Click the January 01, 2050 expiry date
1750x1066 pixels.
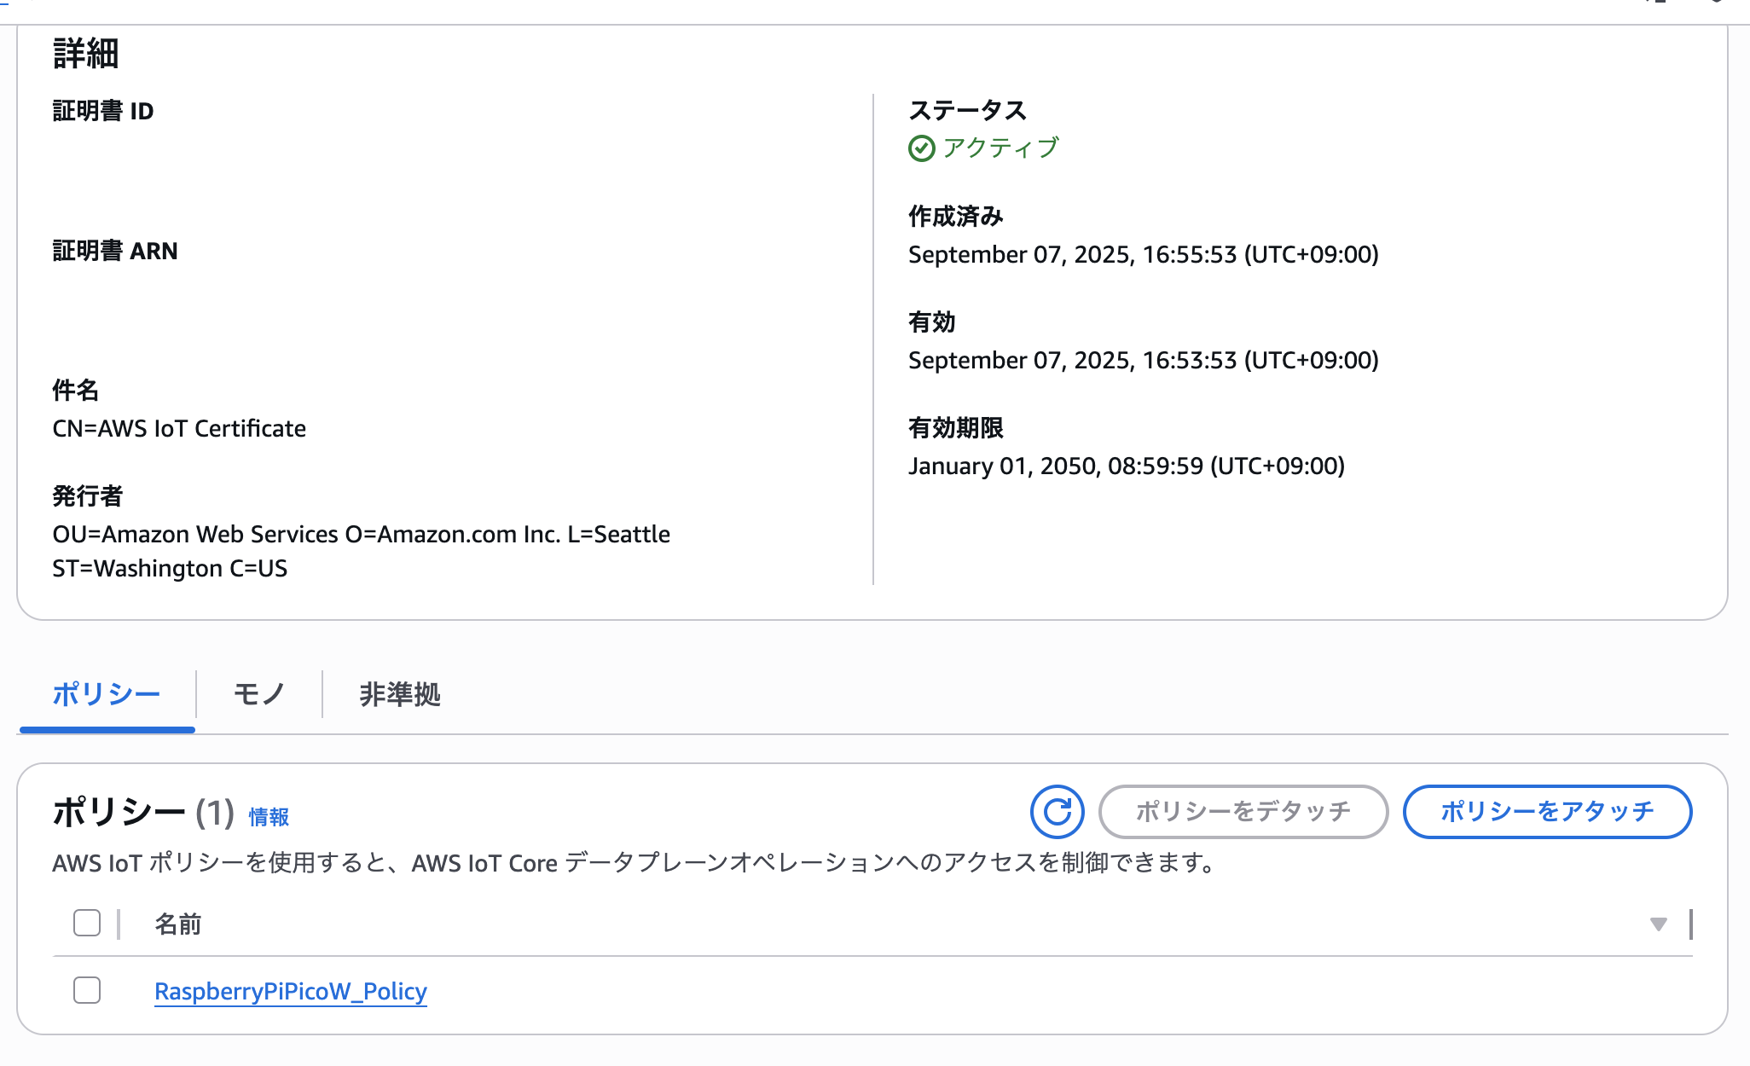click(1126, 466)
